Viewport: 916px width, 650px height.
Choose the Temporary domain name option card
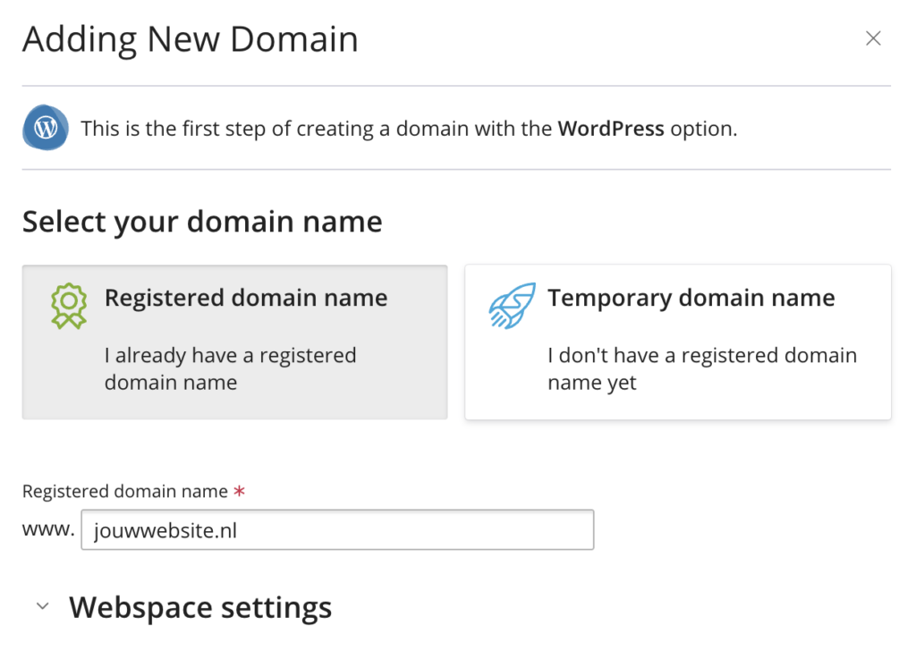pyautogui.click(x=677, y=342)
